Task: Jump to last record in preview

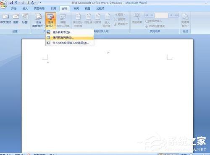Action: point(176,15)
